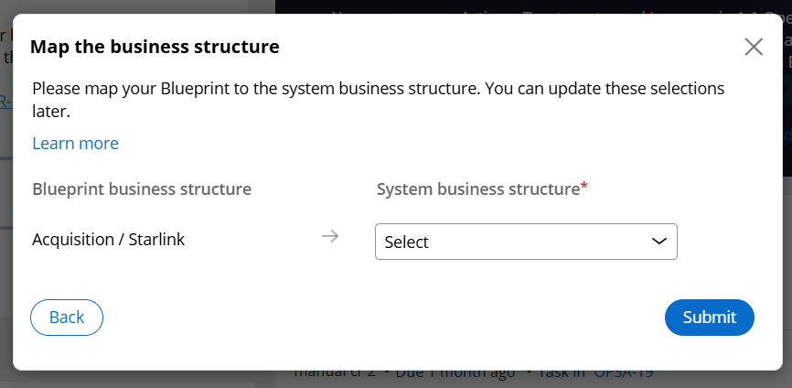Open the OPSA-19 link behind the dialog
The width and height of the screenshot is (792, 388).
[624, 372]
